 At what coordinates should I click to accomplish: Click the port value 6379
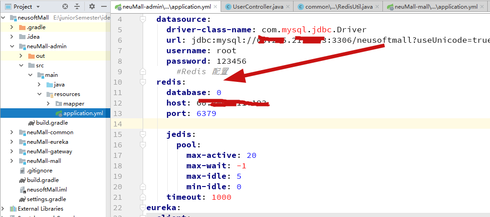point(206,113)
